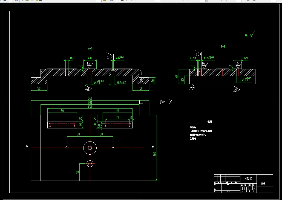Pick the 25 height dimension text
This screenshot has height=200, width=282.
click(183, 80)
